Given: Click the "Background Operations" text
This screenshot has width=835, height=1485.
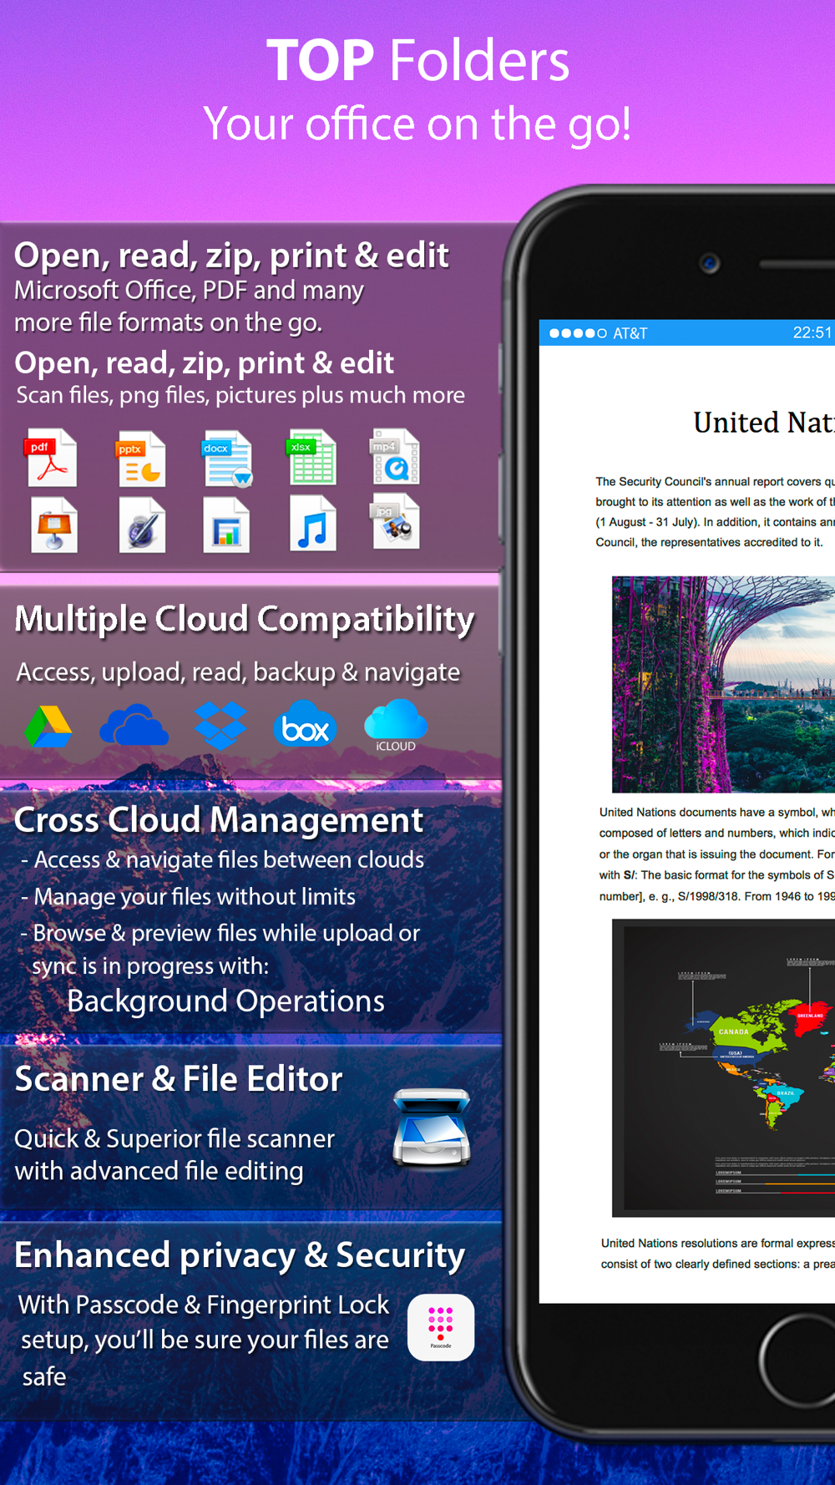Looking at the screenshot, I should (x=225, y=1001).
